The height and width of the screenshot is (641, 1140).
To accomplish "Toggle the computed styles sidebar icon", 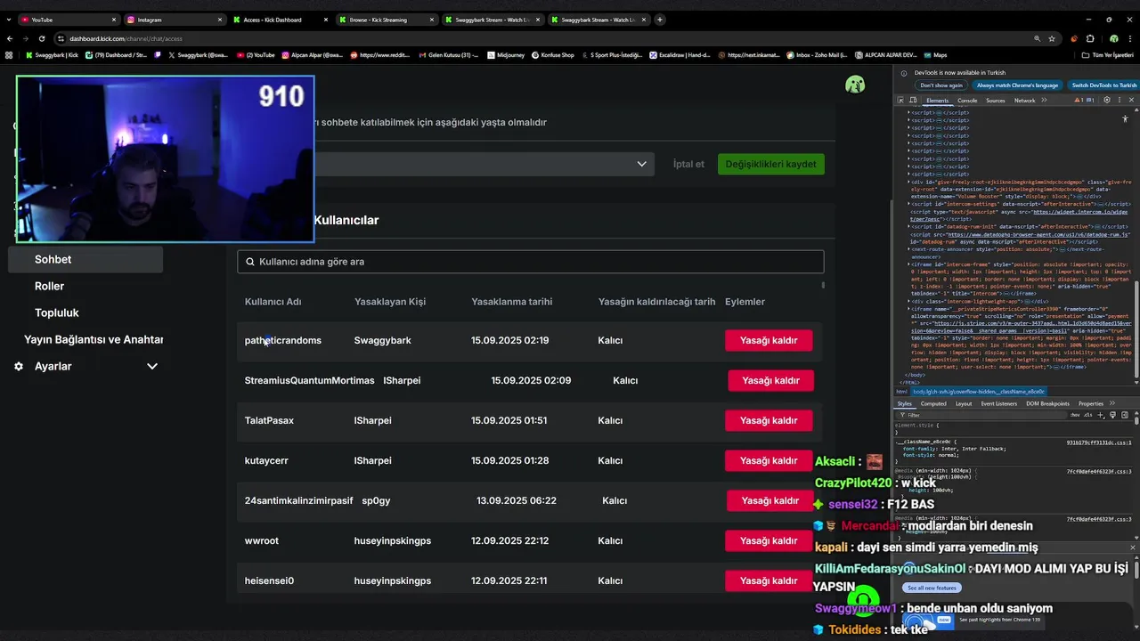I will tap(1125, 415).
